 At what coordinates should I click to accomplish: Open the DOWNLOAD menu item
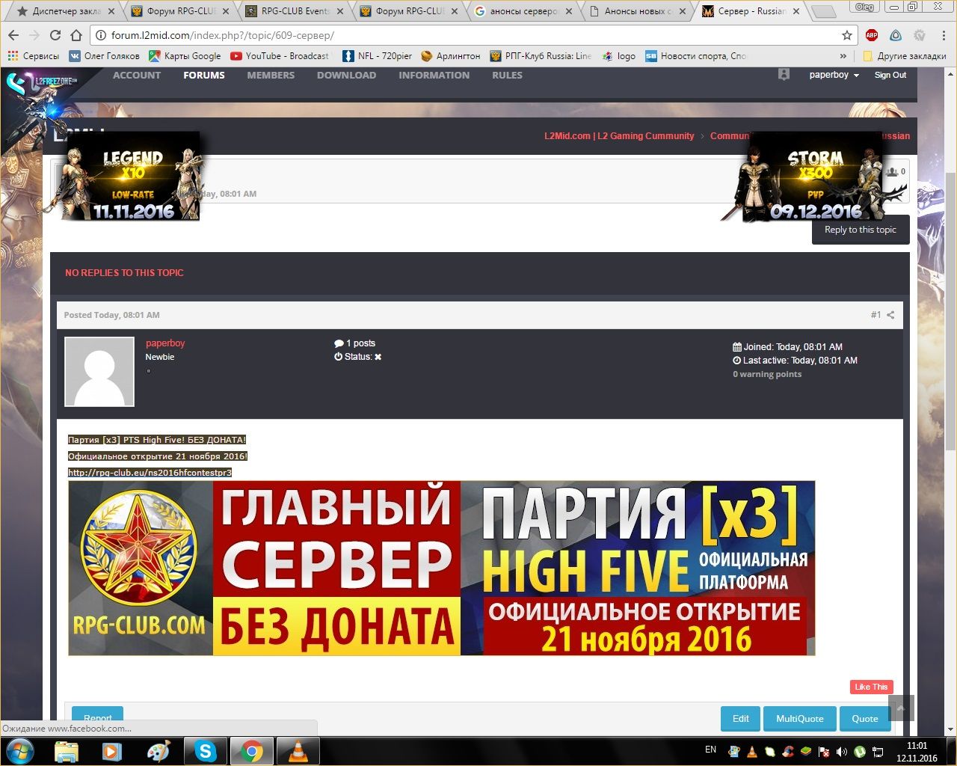pyautogui.click(x=346, y=75)
